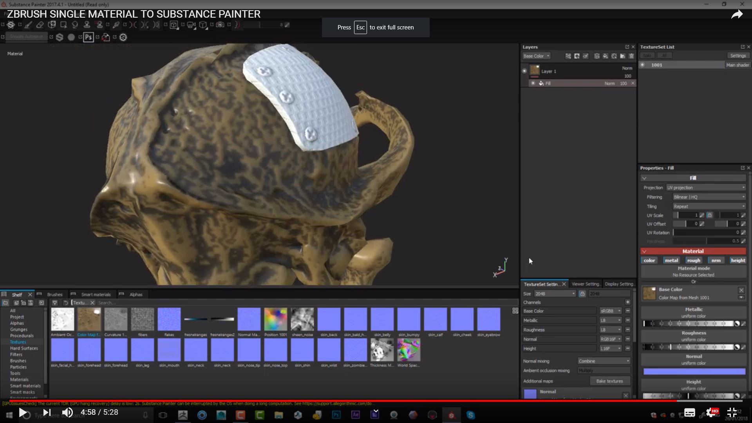The image size is (752, 423).
Task: Toggle Fill effect visibility
Action: point(533,83)
